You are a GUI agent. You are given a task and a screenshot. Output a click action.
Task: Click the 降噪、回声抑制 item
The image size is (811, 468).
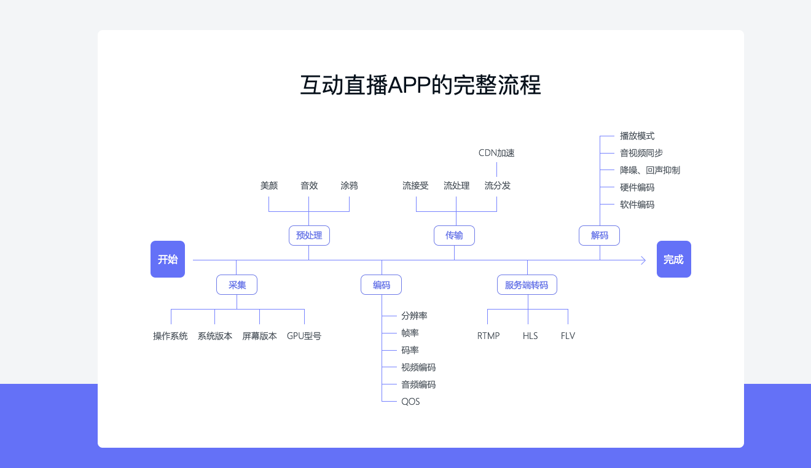(x=649, y=170)
